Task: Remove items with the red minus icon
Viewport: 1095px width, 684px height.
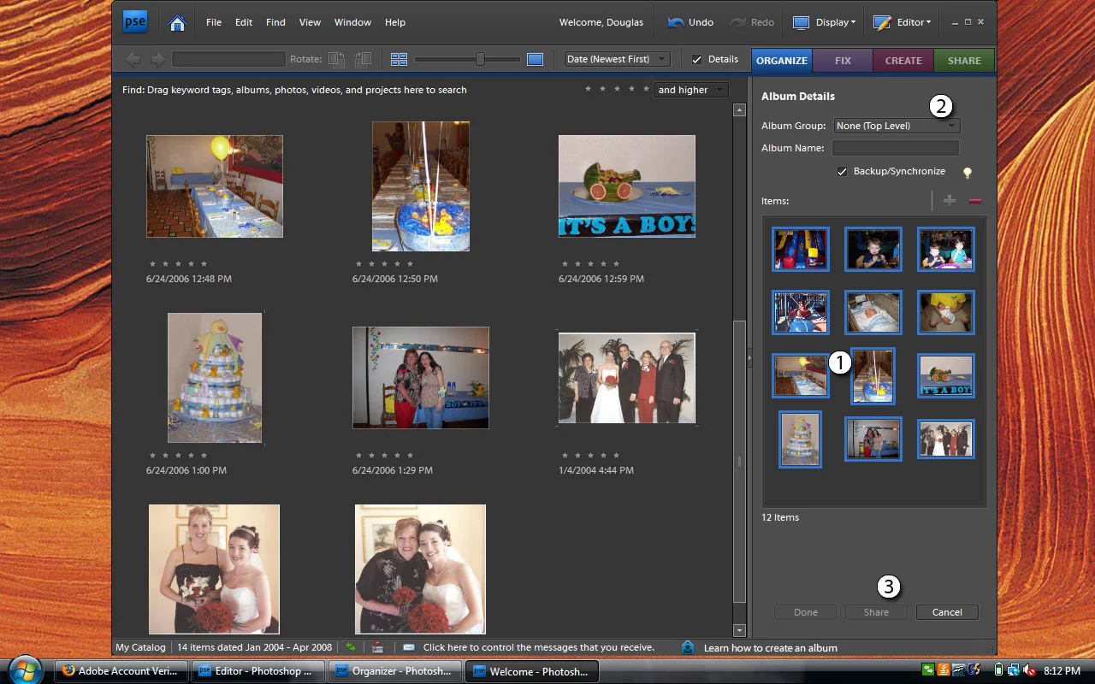Action: click(x=974, y=201)
